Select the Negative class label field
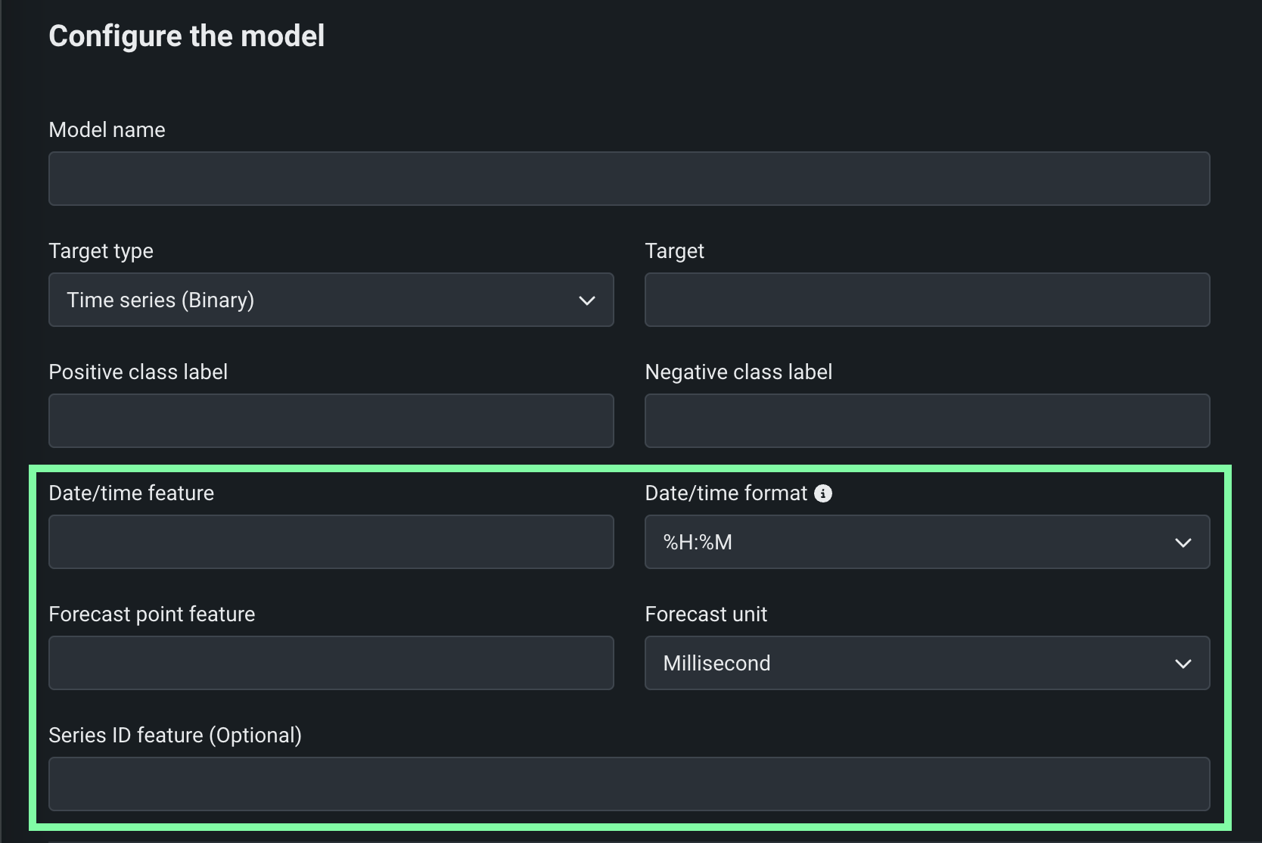 click(927, 421)
